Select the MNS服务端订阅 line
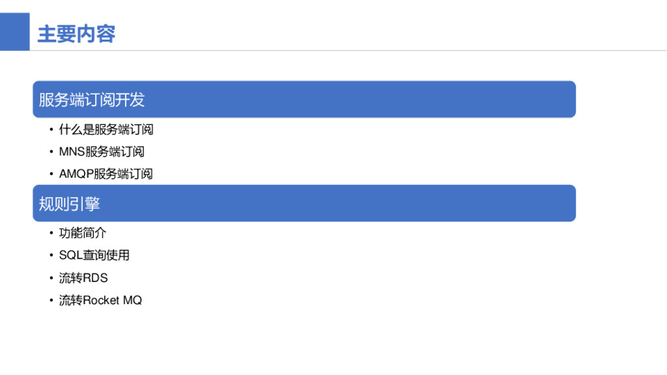Viewport: 667px width, 375px height. click(102, 152)
